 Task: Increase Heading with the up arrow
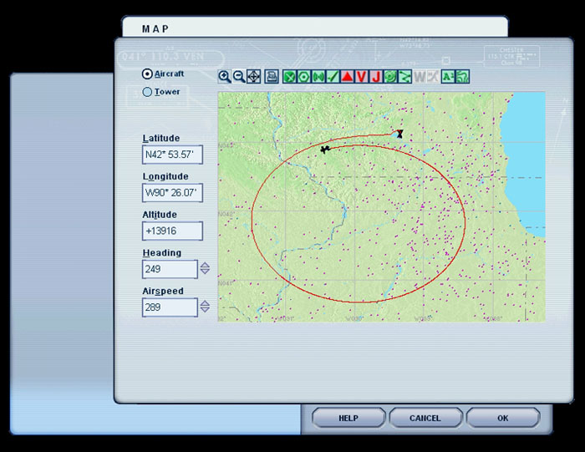(205, 265)
